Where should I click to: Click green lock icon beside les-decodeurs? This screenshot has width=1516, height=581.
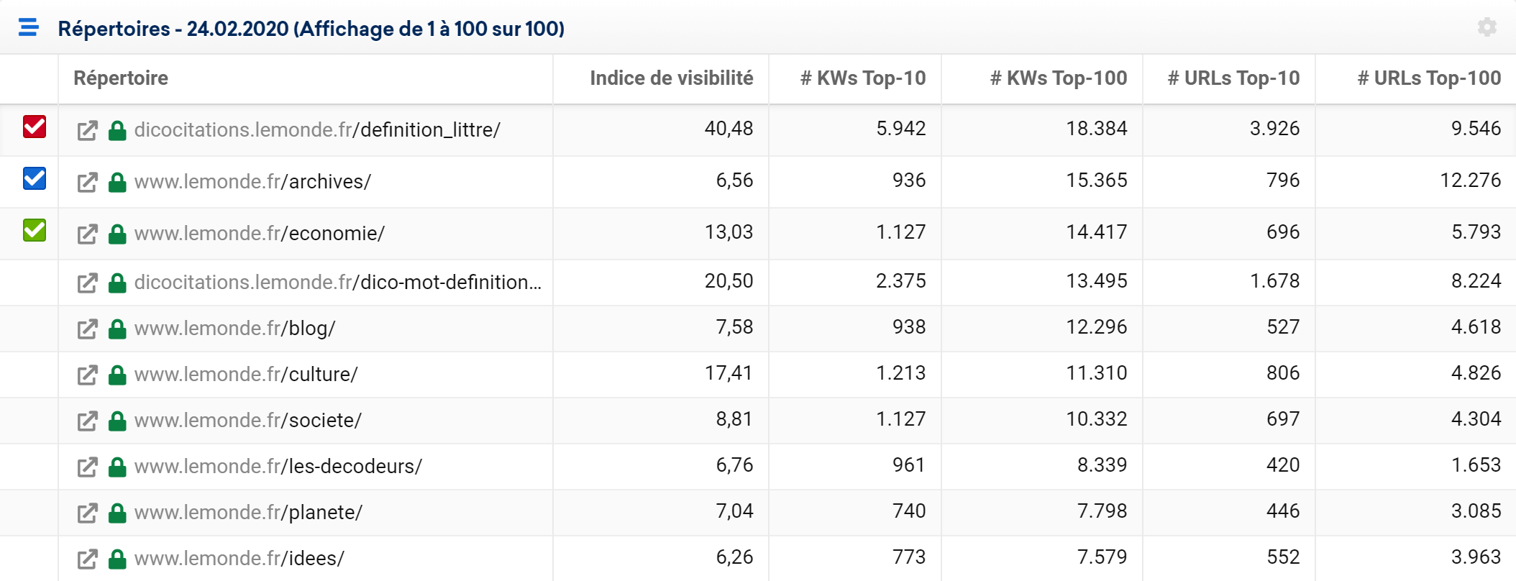[117, 467]
